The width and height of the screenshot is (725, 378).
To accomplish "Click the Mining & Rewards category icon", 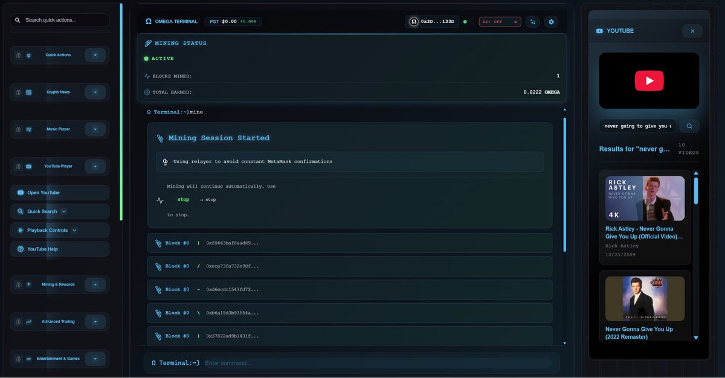I will (x=28, y=284).
